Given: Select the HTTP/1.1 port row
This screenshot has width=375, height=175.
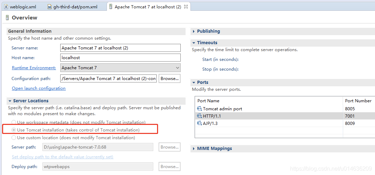Looking at the screenshot, I should 285,116.
